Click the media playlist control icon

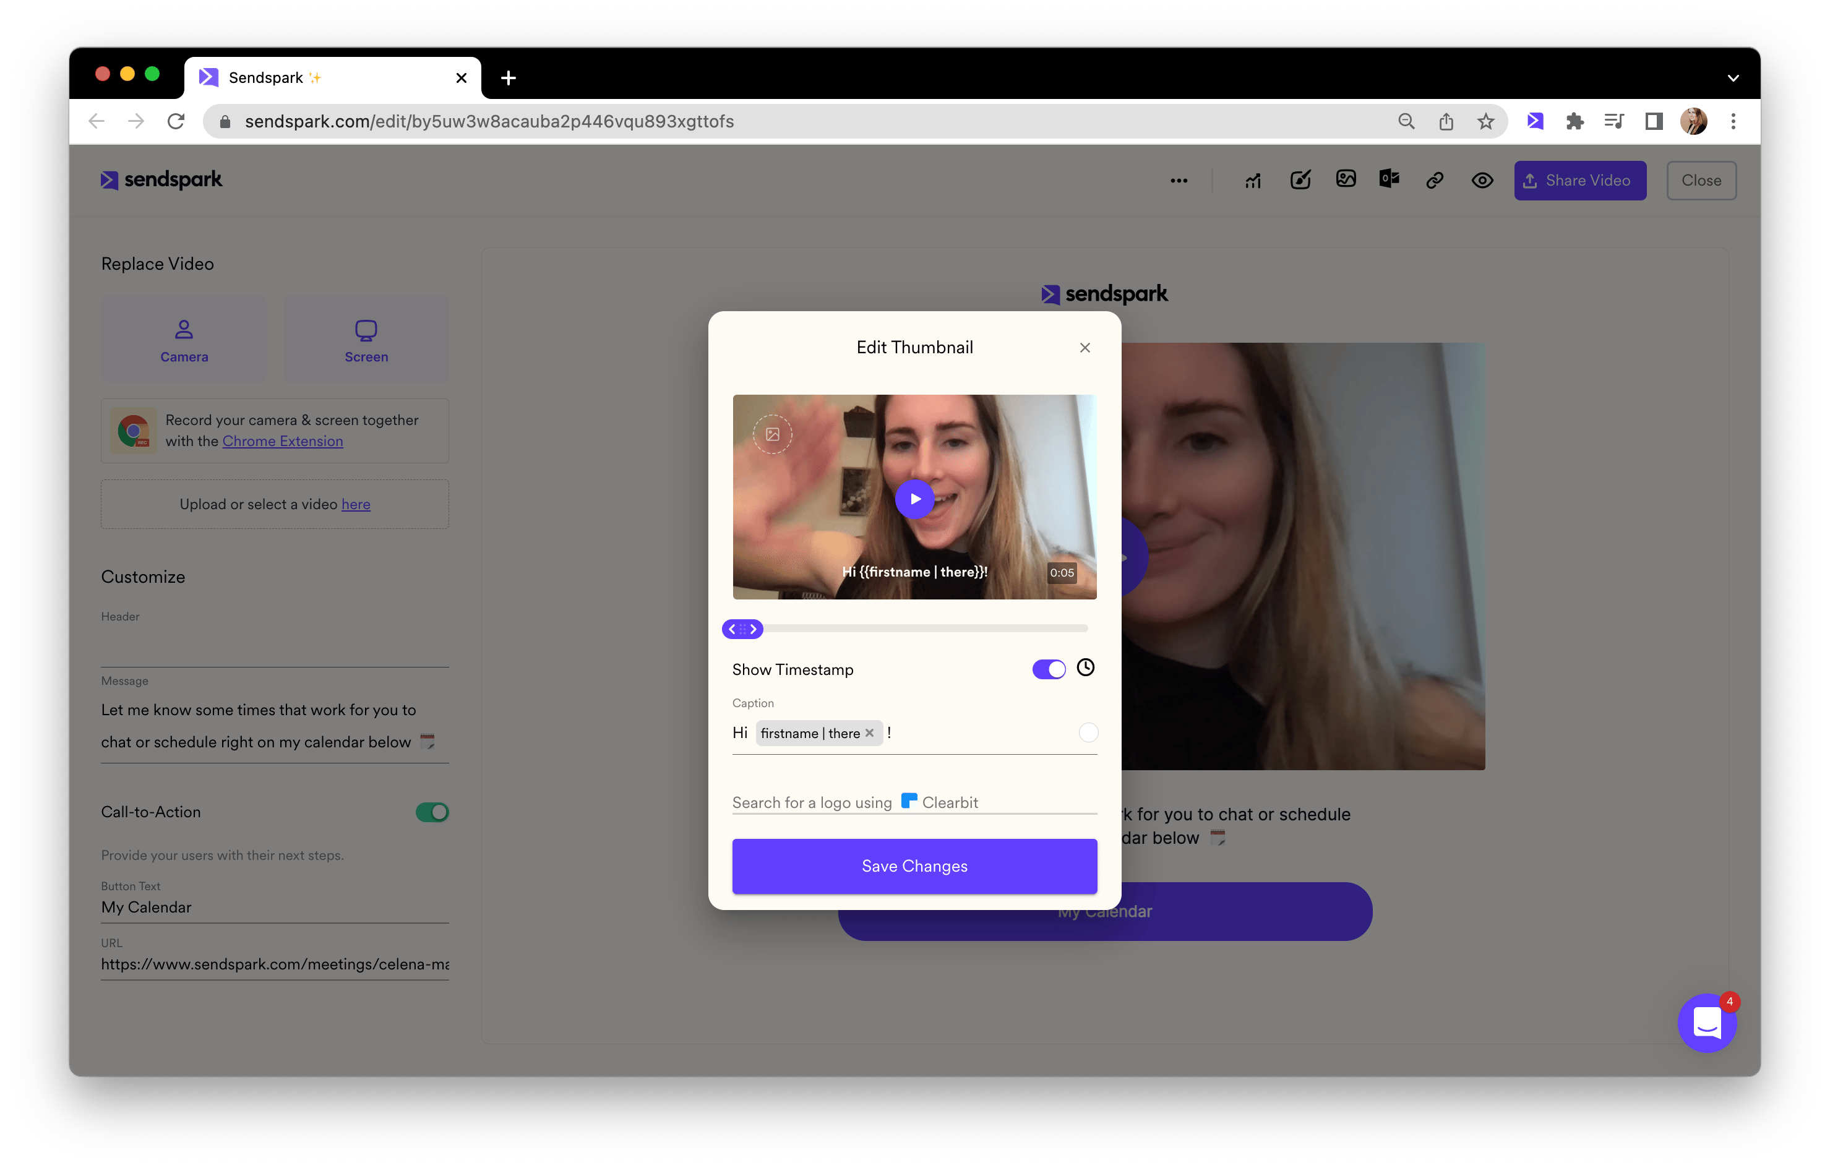tap(1614, 122)
